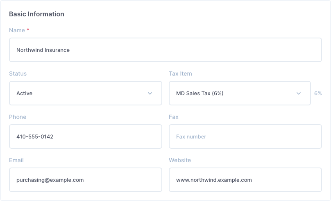This screenshot has height=201, width=331.
Task: Click the empty Fax number field
Action: pyautogui.click(x=245, y=136)
